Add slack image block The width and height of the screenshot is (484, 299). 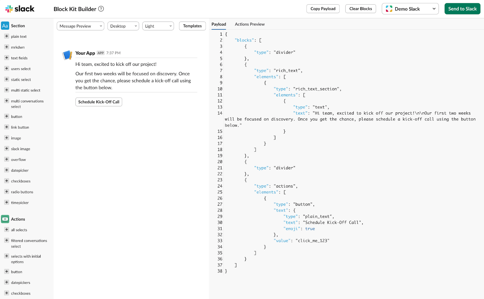[x=7, y=149]
